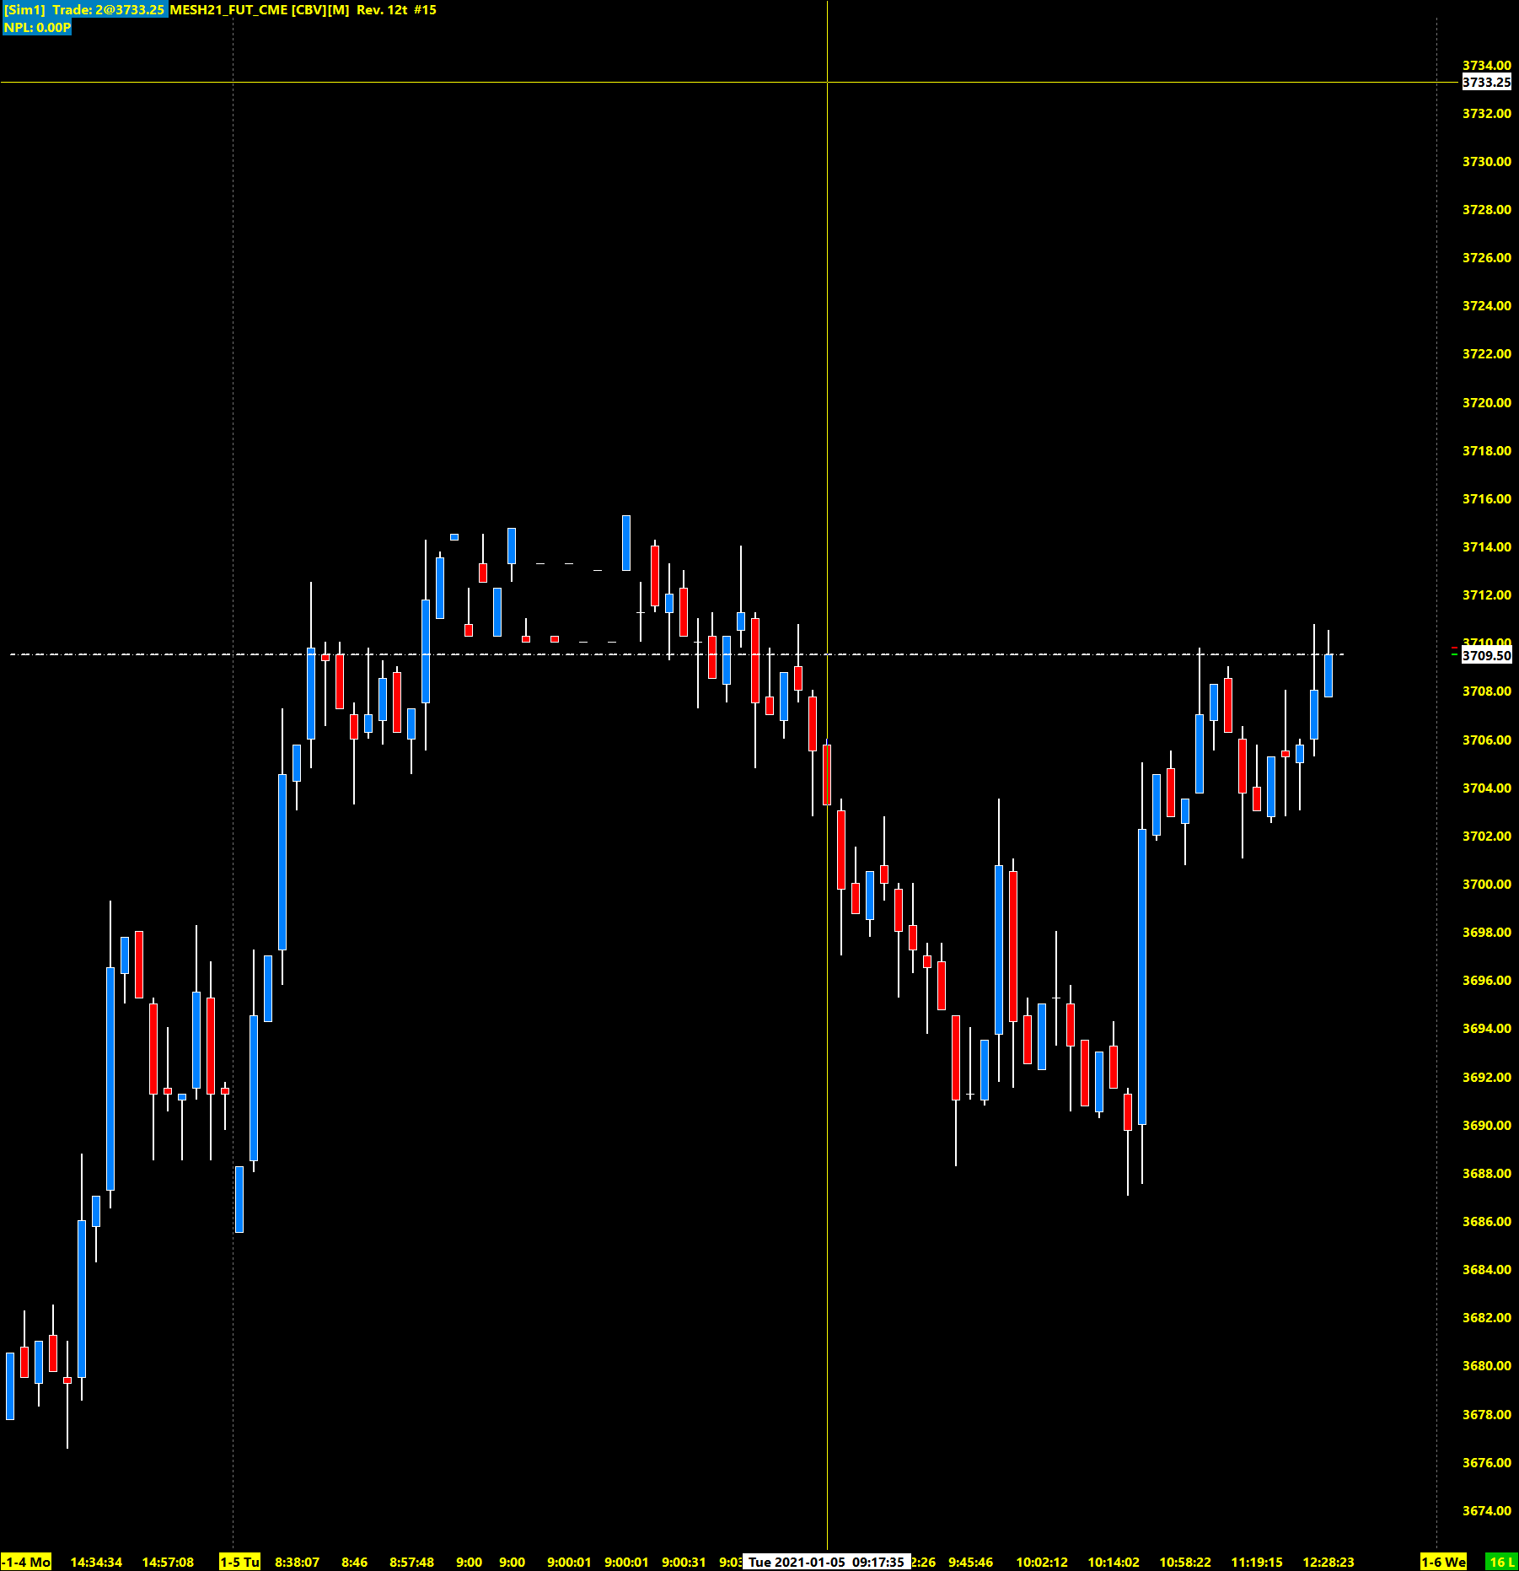Click the 9:45:46 time axis label

click(970, 1562)
